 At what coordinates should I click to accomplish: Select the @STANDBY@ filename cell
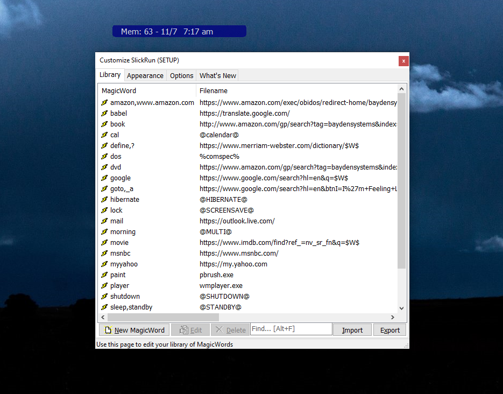point(221,307)
